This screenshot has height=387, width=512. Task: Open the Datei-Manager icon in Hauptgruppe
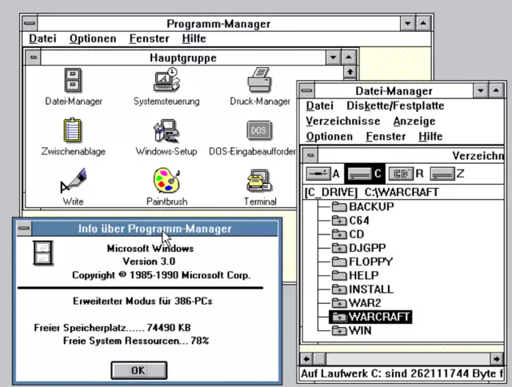point(73,80)
